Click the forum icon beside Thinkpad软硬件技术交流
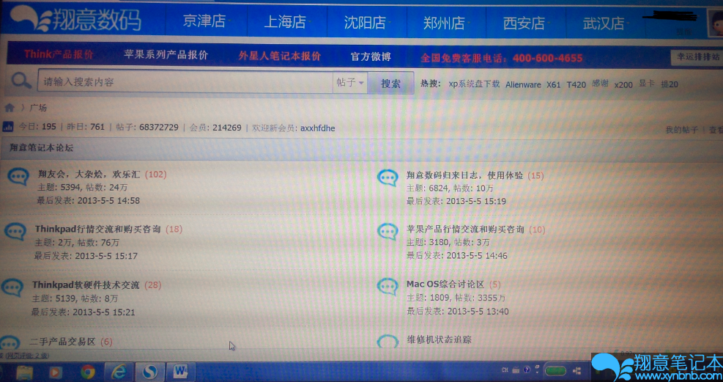The height and width of the screenshot is (382, 723). (x=12, y=287)
